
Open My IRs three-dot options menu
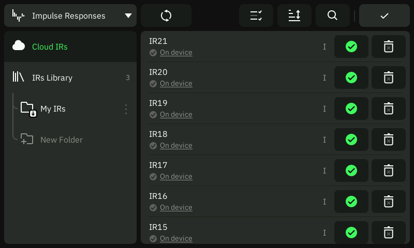pos(126,109)
